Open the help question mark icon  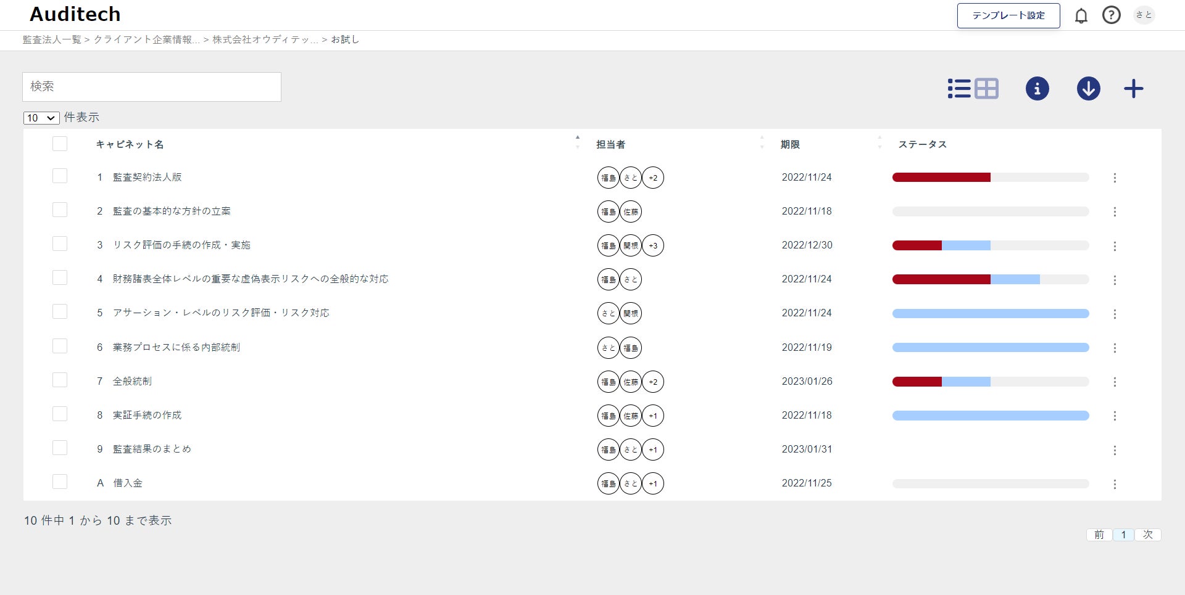tap(1112, 15)
